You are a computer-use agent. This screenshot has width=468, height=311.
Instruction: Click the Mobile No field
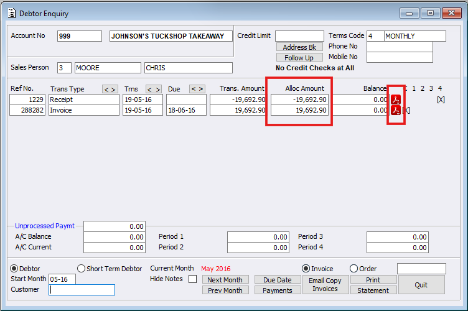point(400,57)
